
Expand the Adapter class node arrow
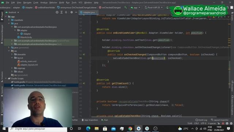pyautogui.click(x=18, y=34)
